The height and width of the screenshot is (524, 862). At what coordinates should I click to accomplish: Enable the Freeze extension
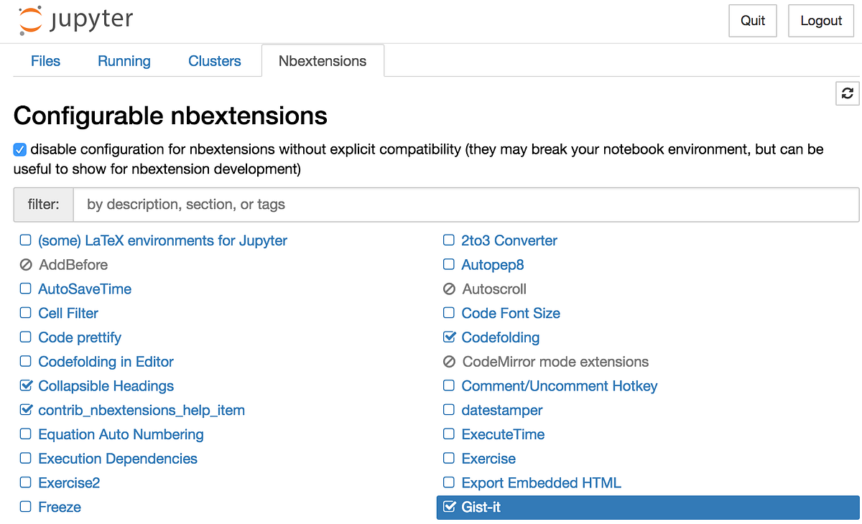(25, 507)
